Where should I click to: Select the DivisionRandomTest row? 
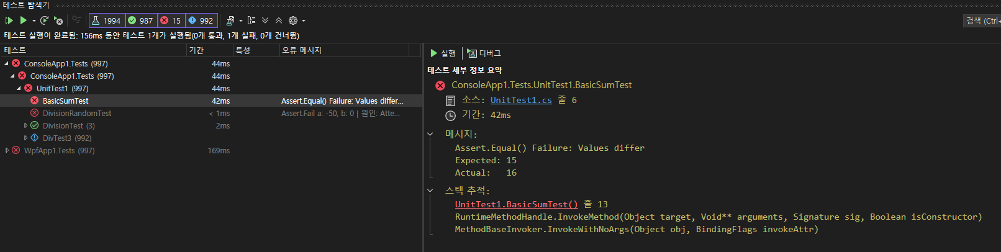tap(77, 113)
